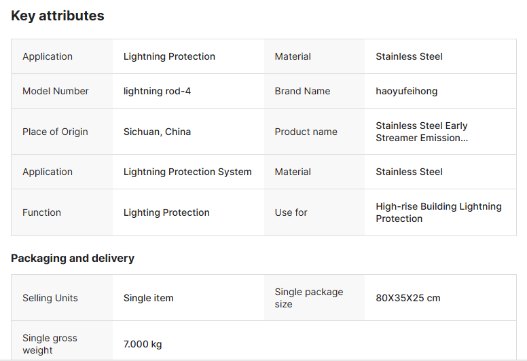Select the Place of Origin label
Viewport: 527px width, 361px height.
coord(55,132)
